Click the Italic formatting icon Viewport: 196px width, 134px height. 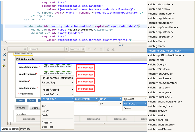click(x=95, y=49)
